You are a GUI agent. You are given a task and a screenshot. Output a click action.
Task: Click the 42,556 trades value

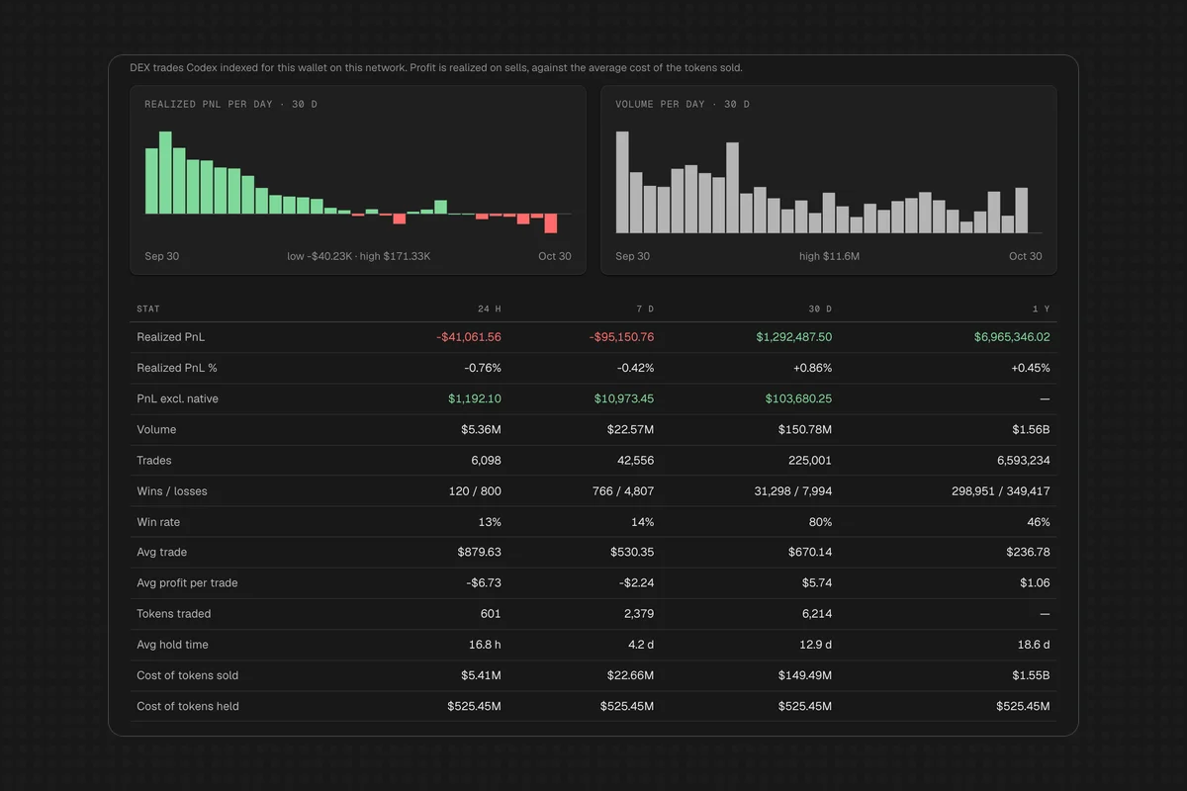(x=635, y=460)
